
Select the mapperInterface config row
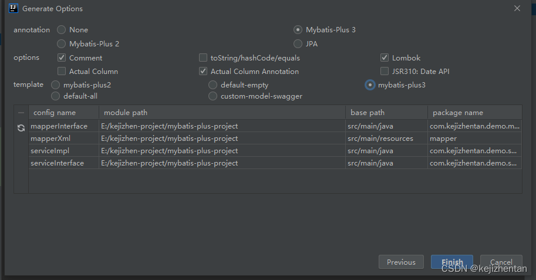275,126
